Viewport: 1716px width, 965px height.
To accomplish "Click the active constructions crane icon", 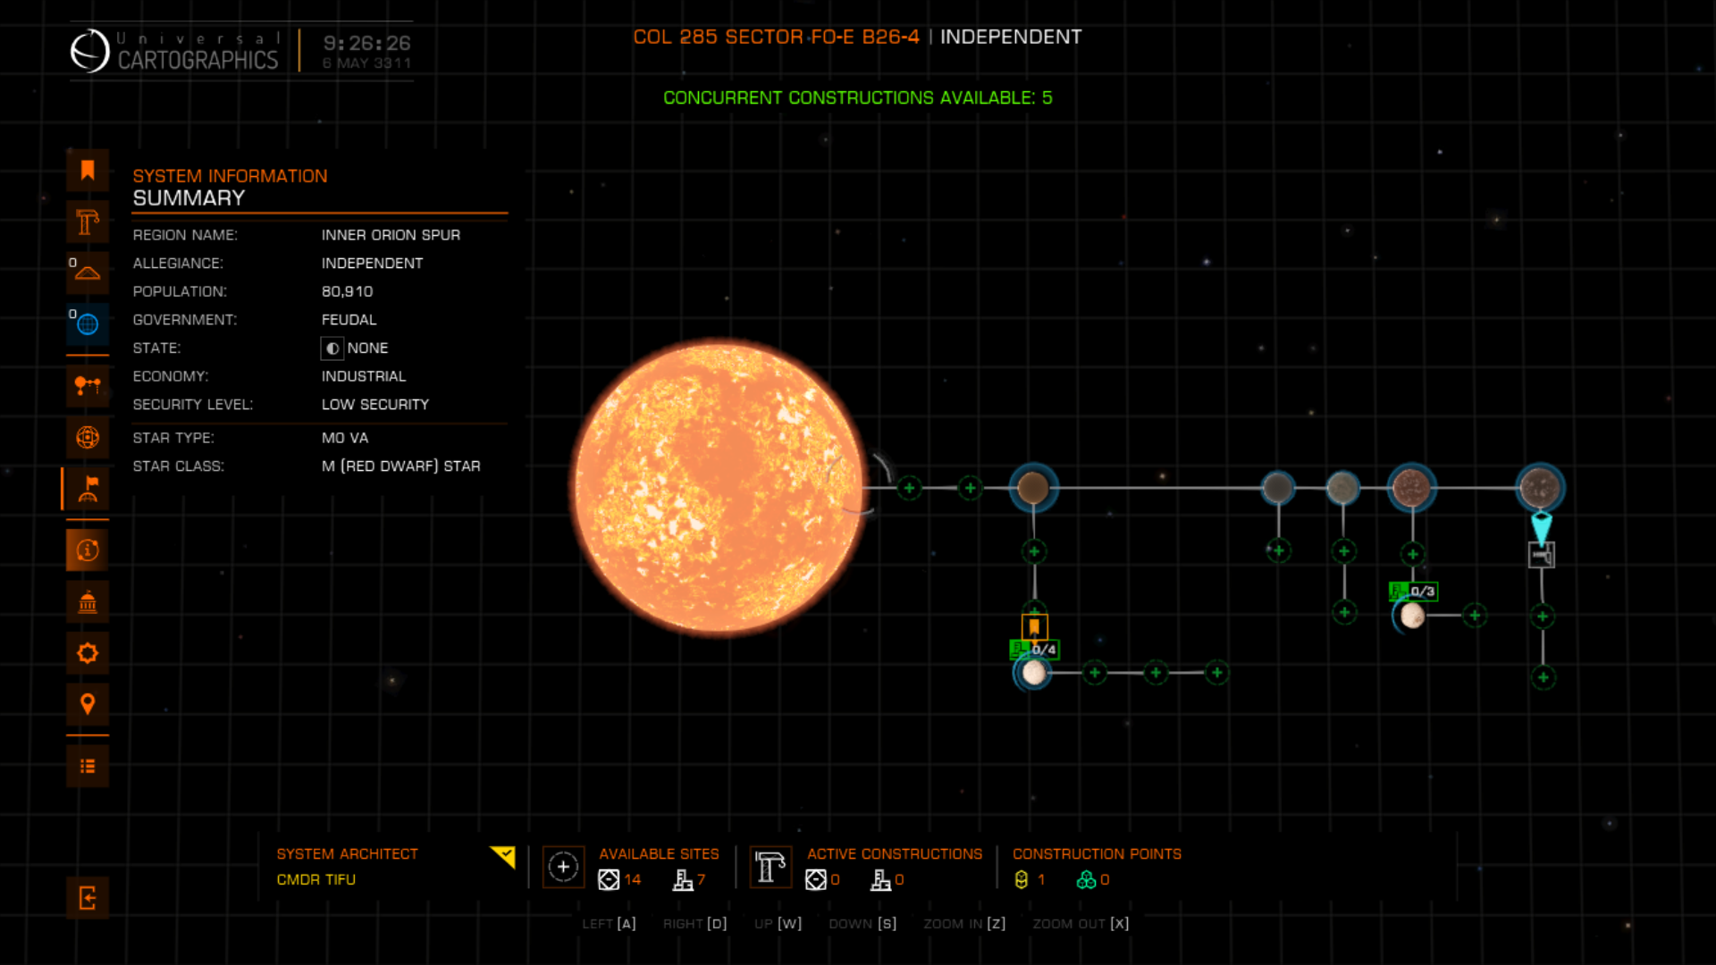I will click(x=770, y=867).
